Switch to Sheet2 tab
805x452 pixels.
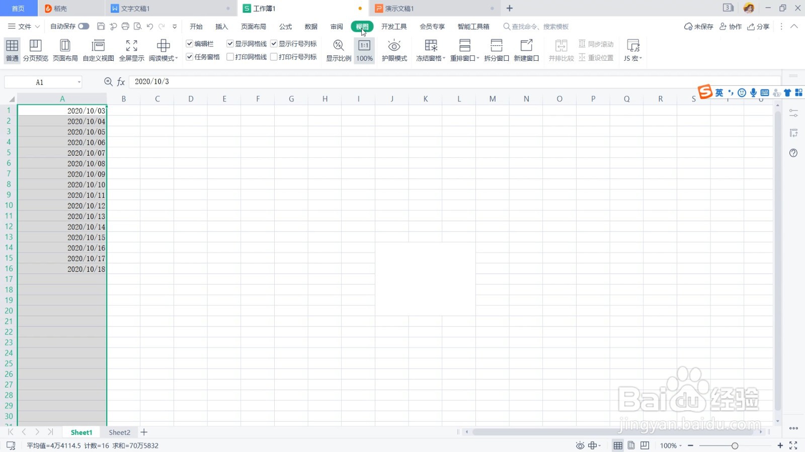pyautogui.click(x=120, y=432)
